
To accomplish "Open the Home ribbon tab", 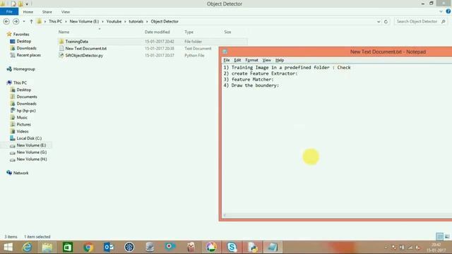I will coord(28,12).
